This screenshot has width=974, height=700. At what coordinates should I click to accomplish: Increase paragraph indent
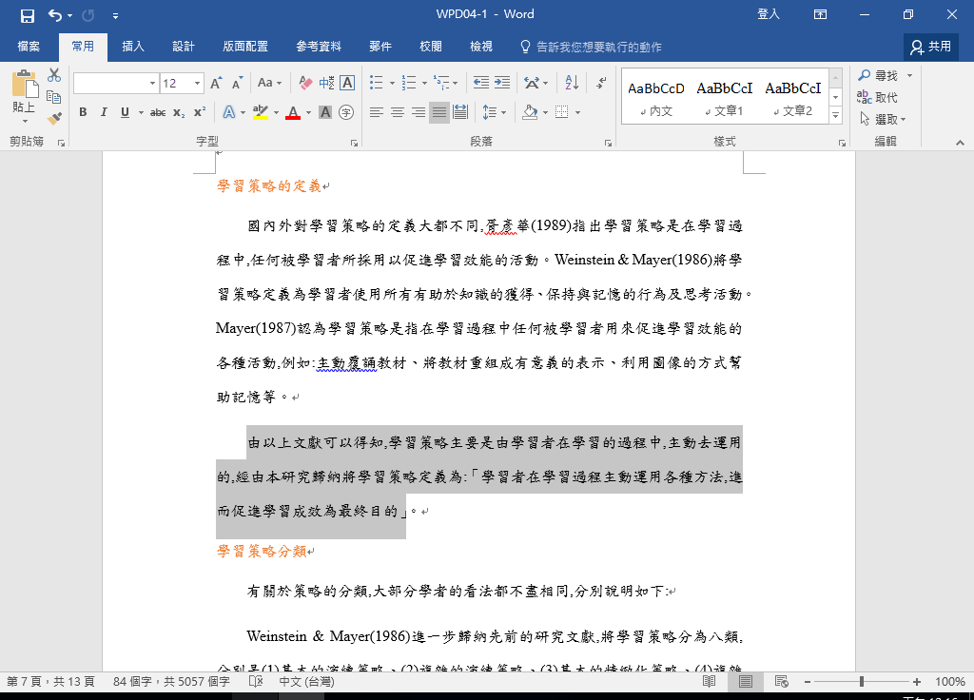(502, 83)
